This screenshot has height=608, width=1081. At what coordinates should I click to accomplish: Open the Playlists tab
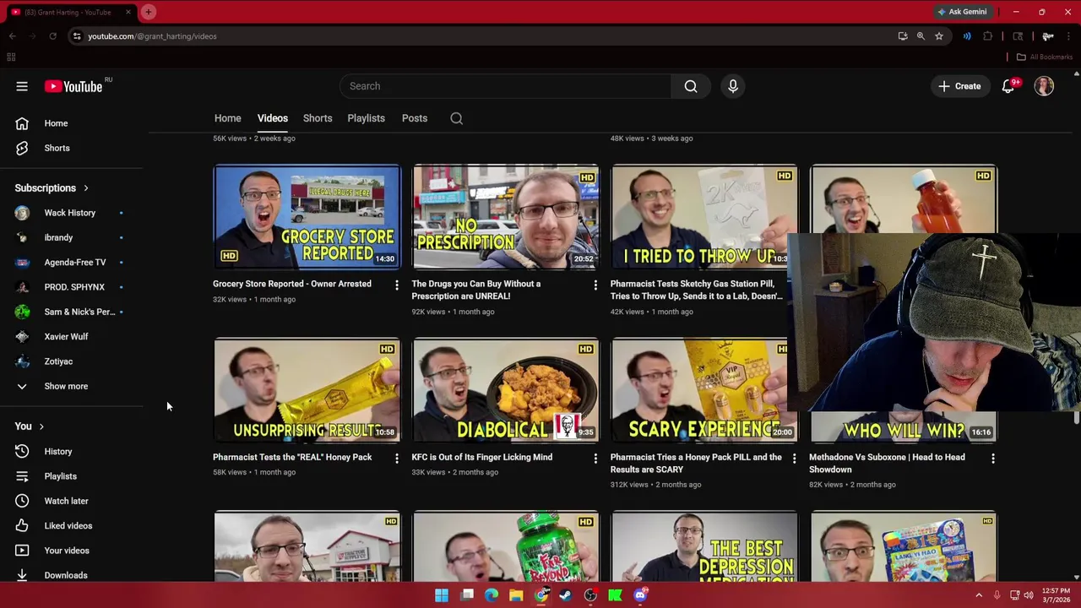pyautogui.click(x=366, y=118)
